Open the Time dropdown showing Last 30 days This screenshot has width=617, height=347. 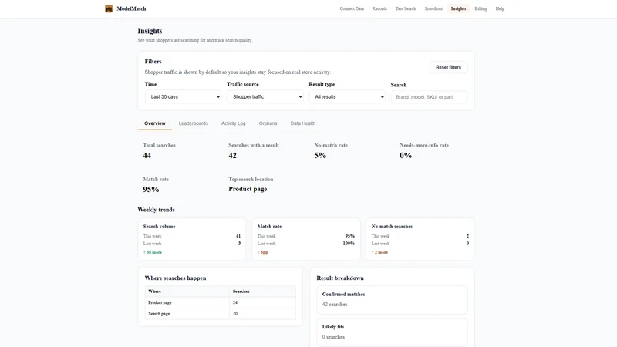point(183,97)
